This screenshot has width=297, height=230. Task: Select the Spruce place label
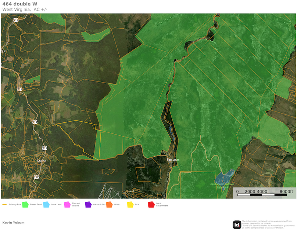click(172, 159)
